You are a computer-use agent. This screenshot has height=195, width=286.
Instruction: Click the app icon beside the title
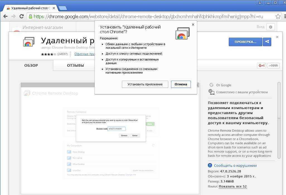(x=29, y=42)
